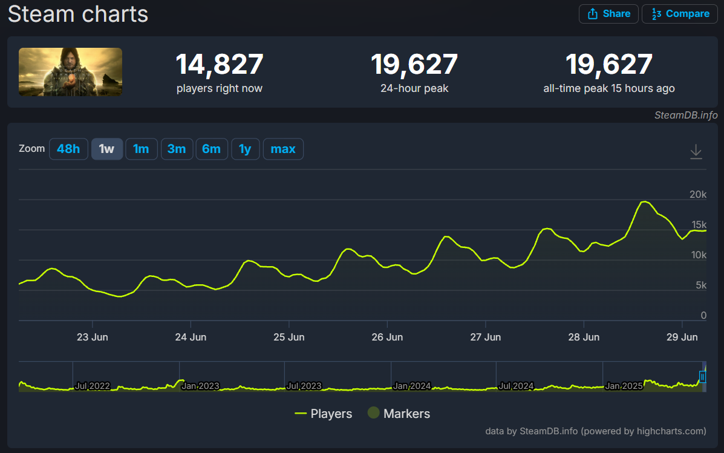The width and height of the screenshot is (724, 453).
Task: Click the 15k y-axis label
Action: [699, 225]
